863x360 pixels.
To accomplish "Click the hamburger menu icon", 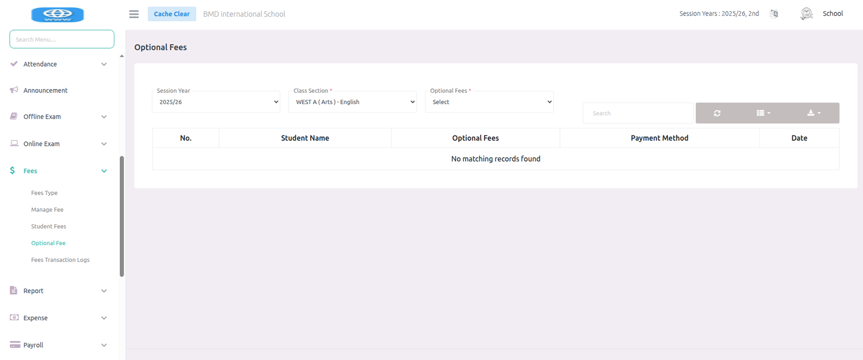I will (x=134, y=14).
